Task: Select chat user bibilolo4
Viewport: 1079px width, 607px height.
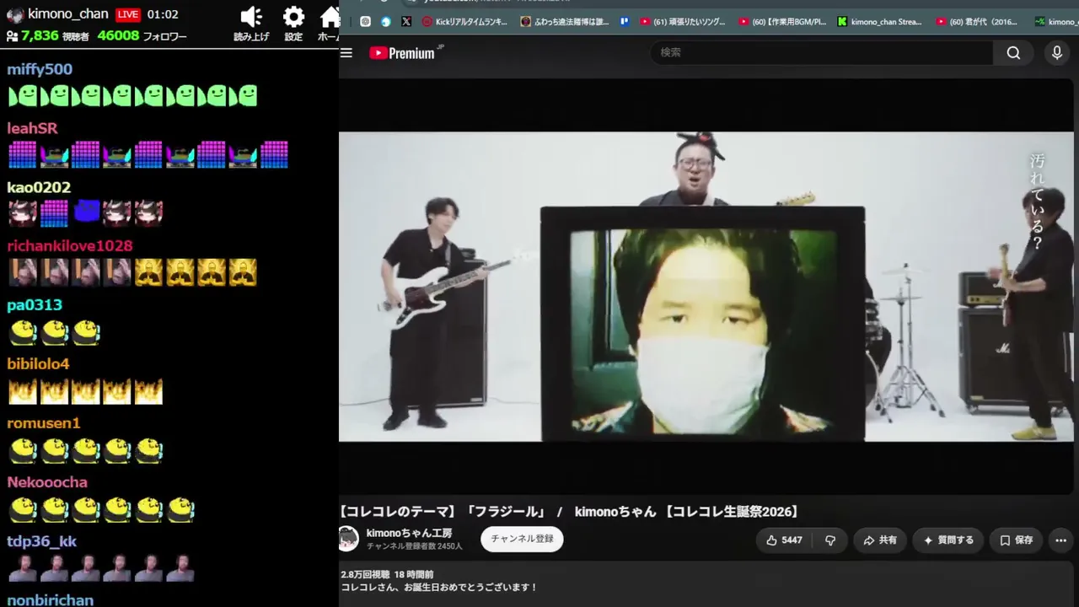Action: click(x=38, y=364)
